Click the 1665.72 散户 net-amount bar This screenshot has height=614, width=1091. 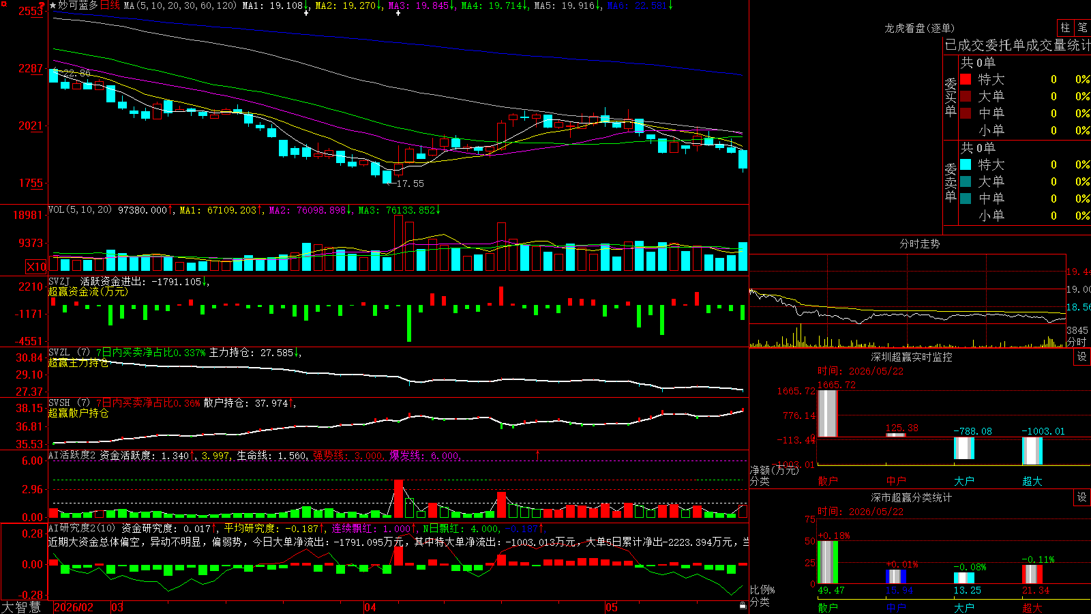point(828,413)
